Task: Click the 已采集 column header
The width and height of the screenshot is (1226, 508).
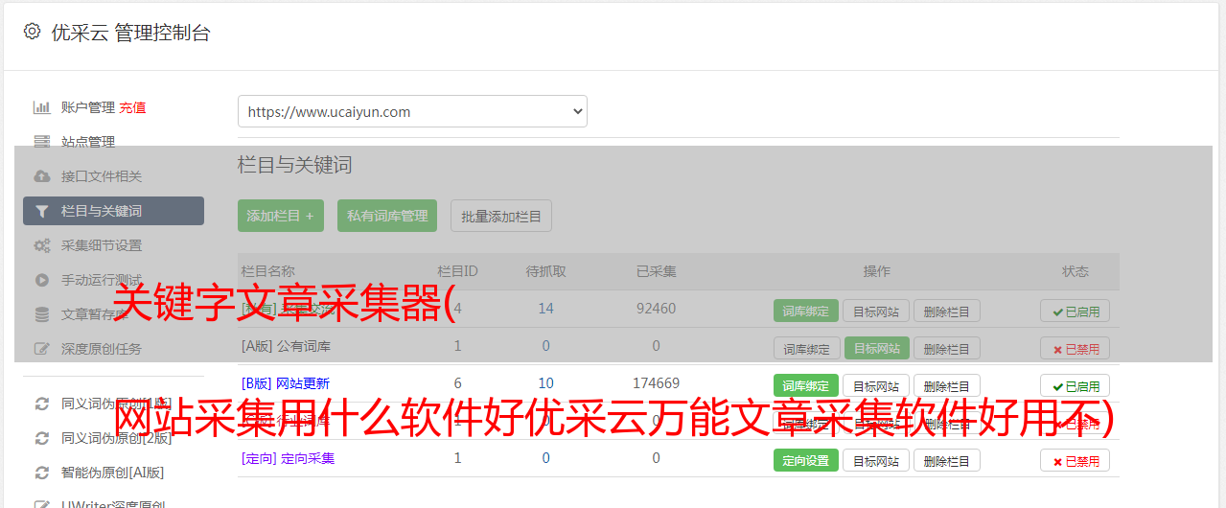Action: click(x=657, y=271)
